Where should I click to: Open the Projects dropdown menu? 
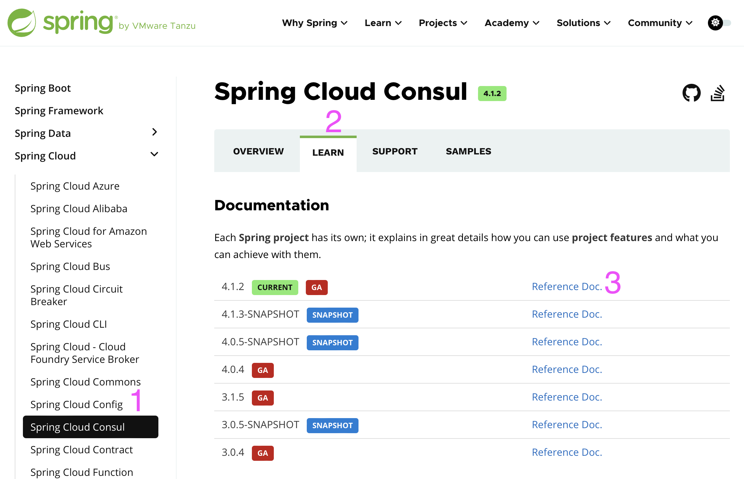point(443,23)
